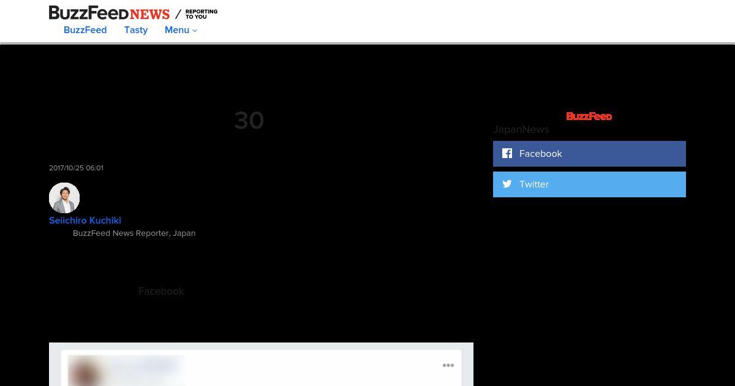
Task: Share on Facebook button
Action: pos(589,154)
